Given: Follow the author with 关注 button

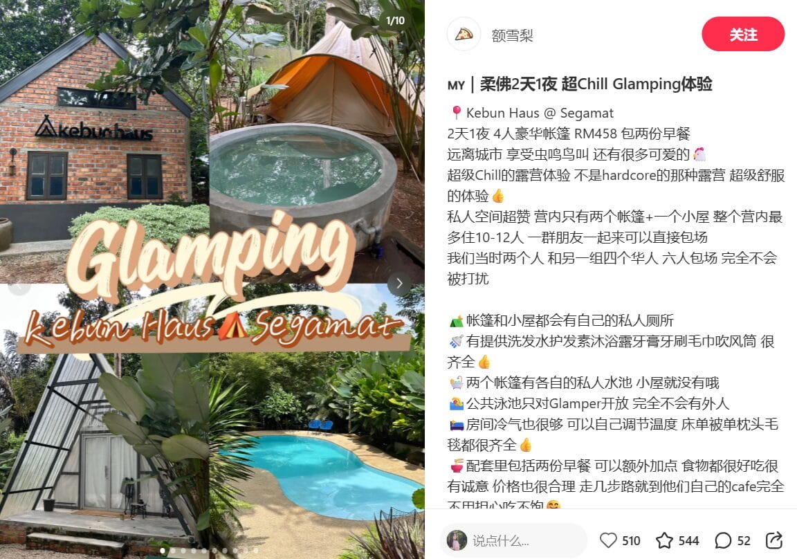Looking at the screenshot, I should click(743, 34).
